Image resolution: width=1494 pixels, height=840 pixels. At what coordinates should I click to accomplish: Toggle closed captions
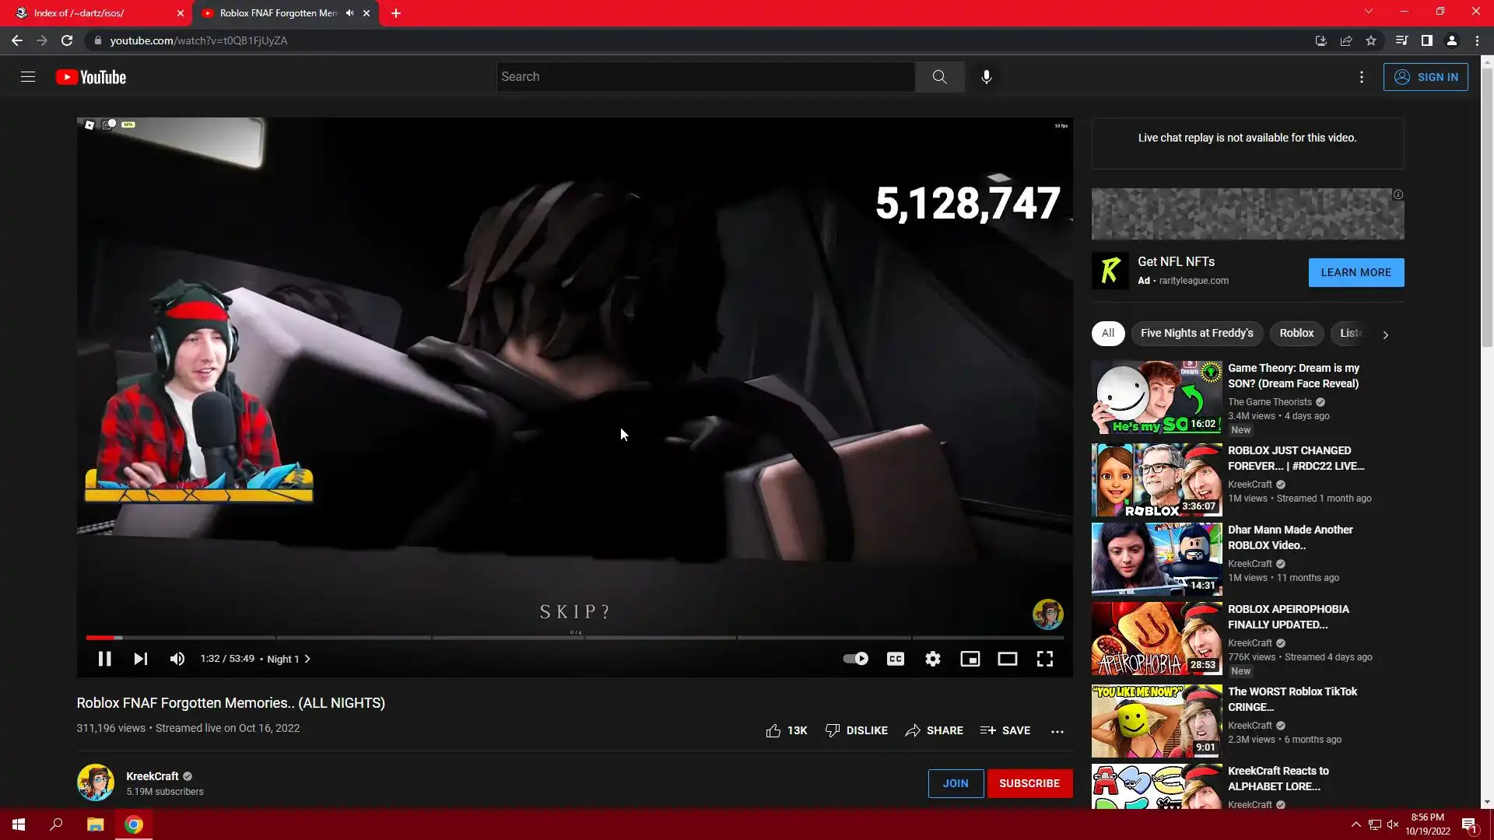[x=895, y=659]
